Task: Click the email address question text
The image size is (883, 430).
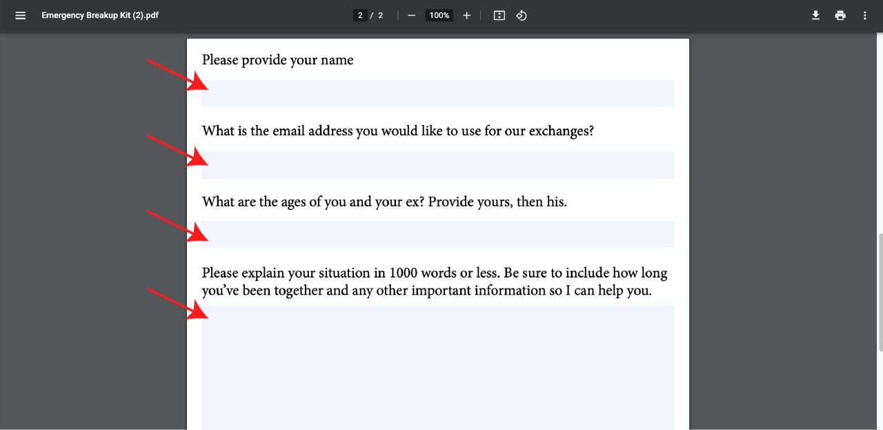Action: (x=397, y=130)
